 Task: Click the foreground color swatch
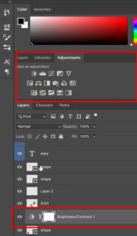(x=21, y=21)
